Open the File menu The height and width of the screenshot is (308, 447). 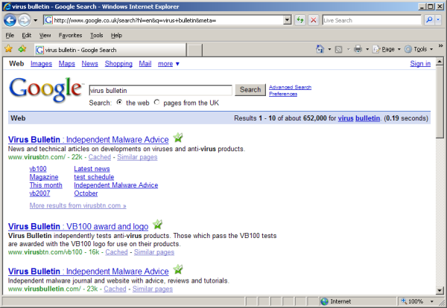pos(10,35)
